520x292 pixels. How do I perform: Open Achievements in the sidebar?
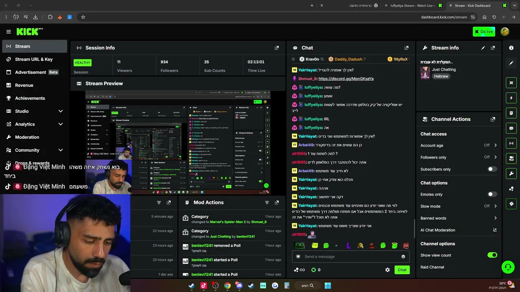coord(35,98)
